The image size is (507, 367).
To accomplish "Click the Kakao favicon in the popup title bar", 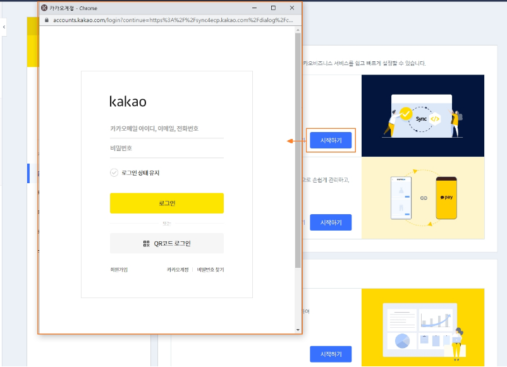I will [45, 8].
